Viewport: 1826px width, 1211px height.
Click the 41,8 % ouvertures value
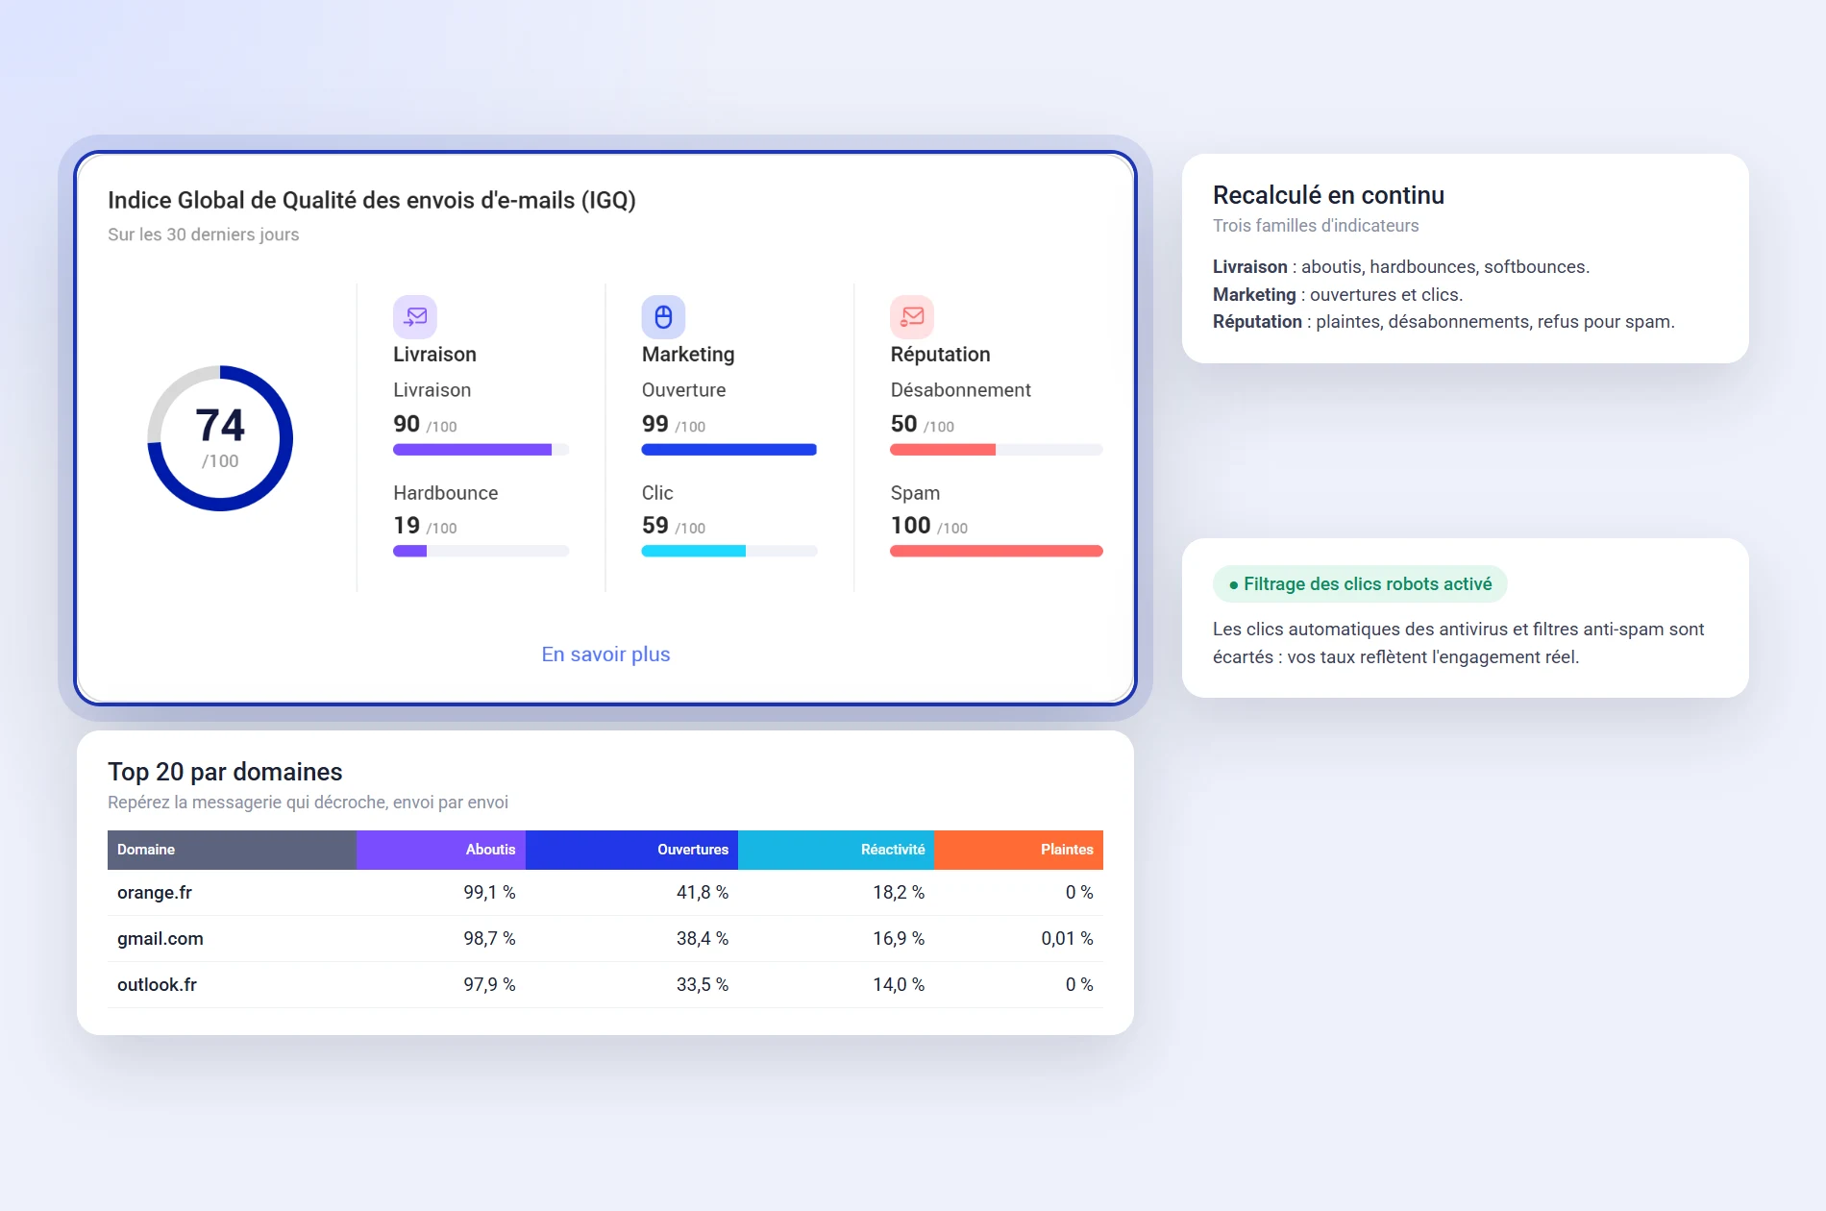coord(703,893)
